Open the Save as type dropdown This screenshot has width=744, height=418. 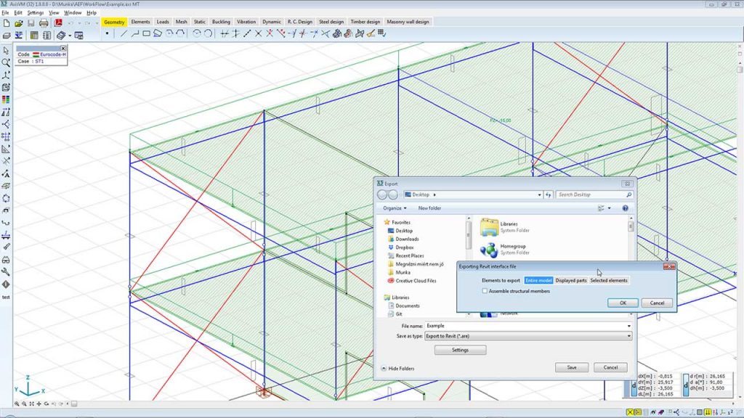(628, 336)
